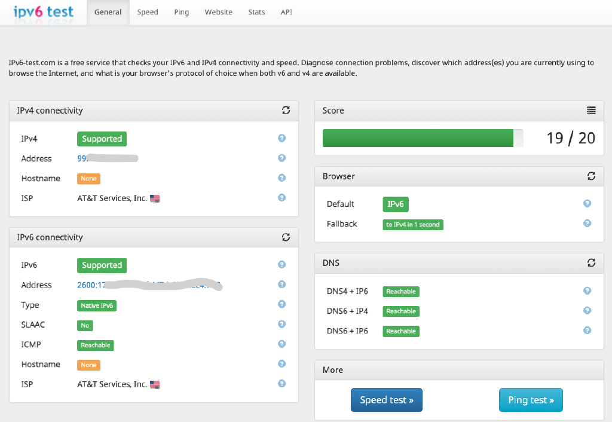Viewport: 612px width, 422px height.
Task: Launch the Ping test
Action: [531, 400]
